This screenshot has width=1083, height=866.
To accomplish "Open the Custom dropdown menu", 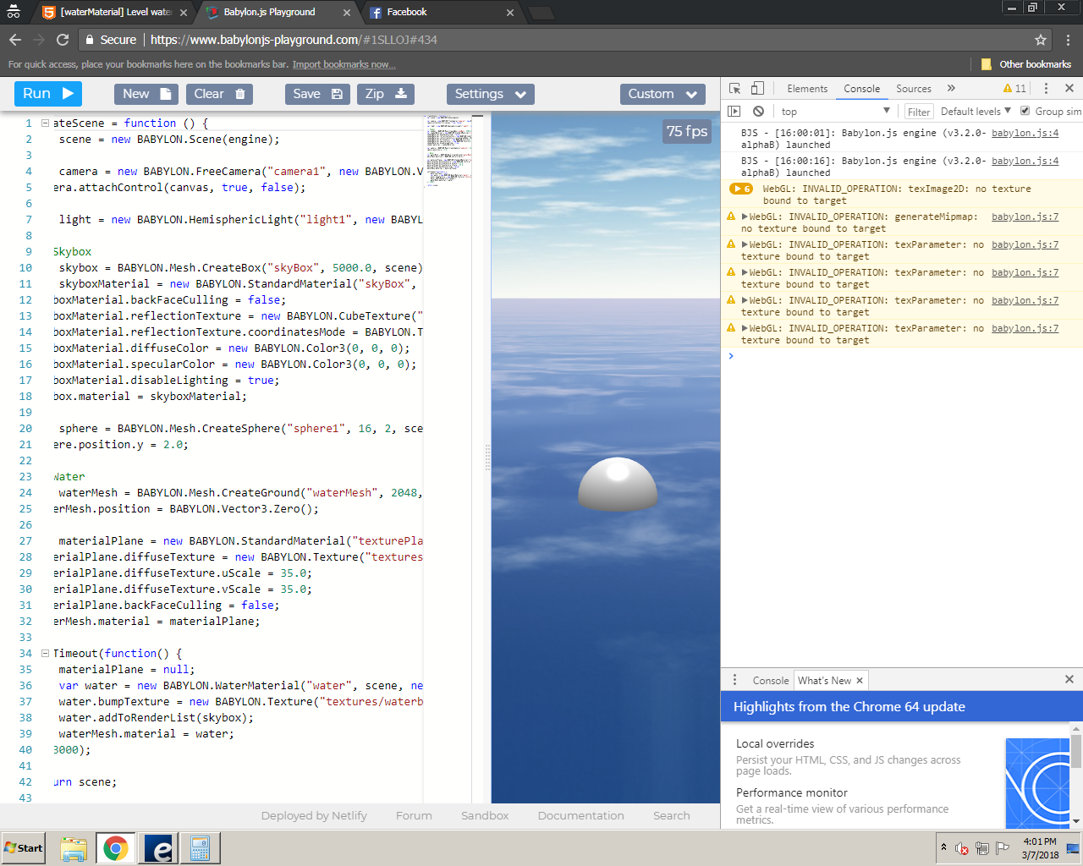I will (662, 94).
